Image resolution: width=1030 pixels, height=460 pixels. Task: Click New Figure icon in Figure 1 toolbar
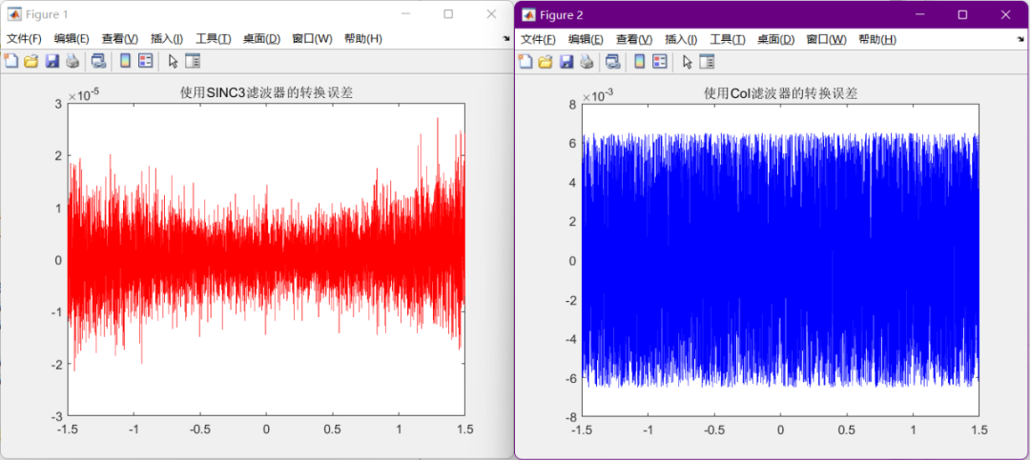click(10, 61)
